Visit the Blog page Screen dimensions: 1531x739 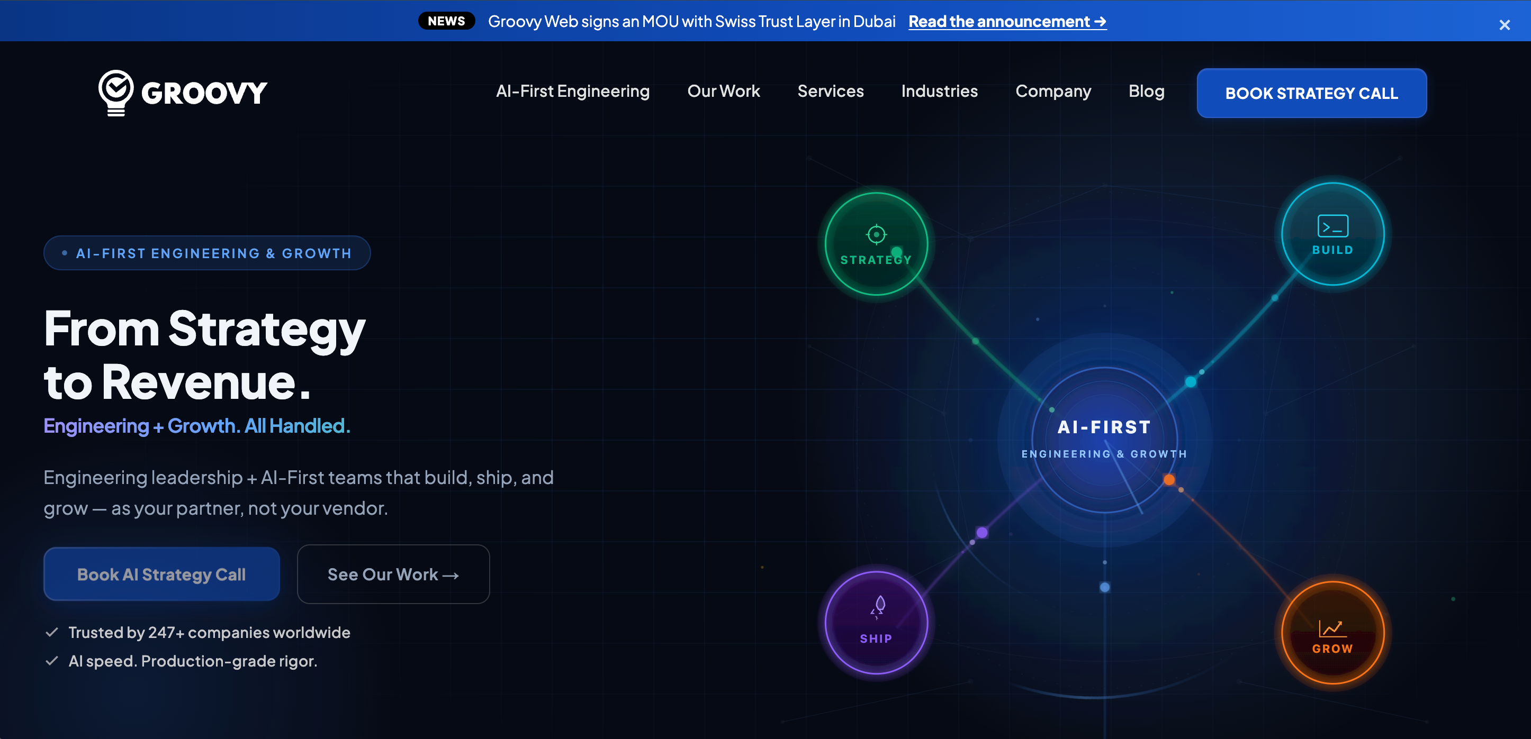[x=1146, y=91]
